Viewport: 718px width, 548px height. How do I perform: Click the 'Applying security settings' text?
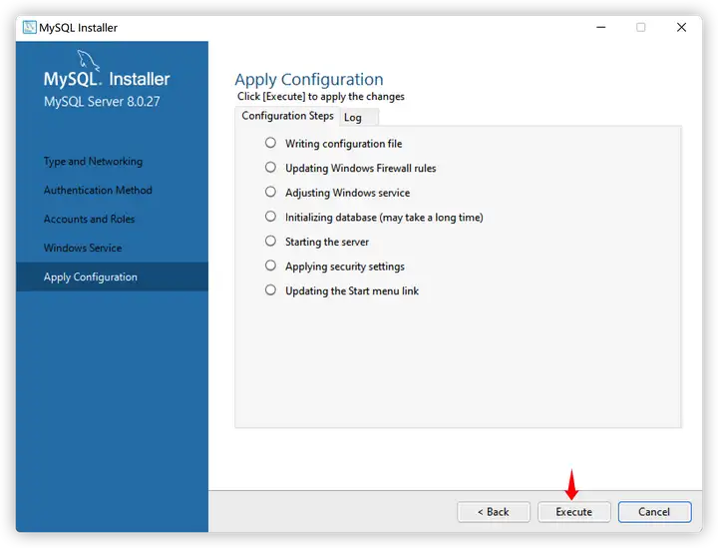(x=345, y=267)
